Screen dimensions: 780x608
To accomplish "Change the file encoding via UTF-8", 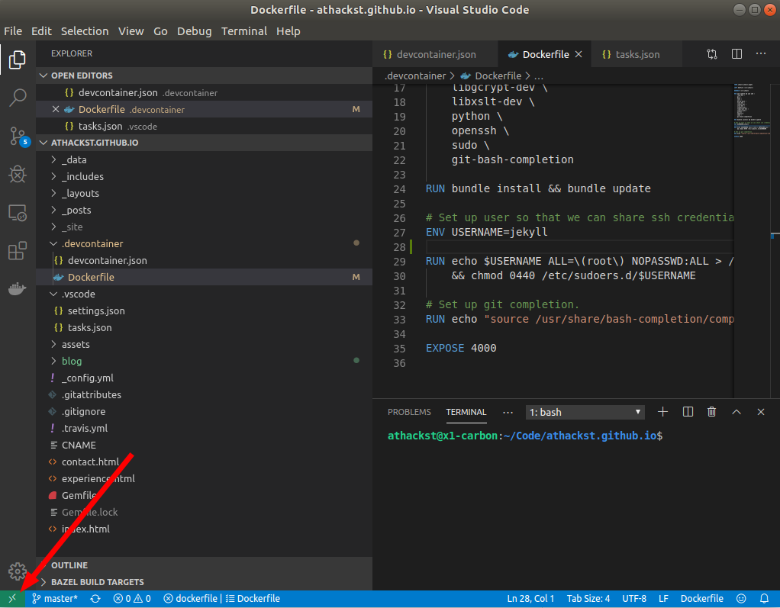I will point(634,599).
